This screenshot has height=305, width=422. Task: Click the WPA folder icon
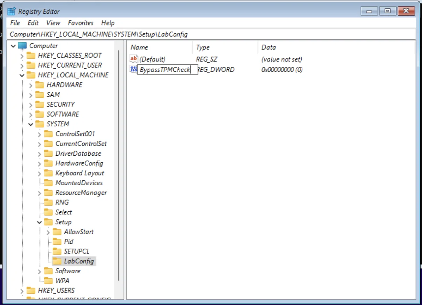[49, 281]
